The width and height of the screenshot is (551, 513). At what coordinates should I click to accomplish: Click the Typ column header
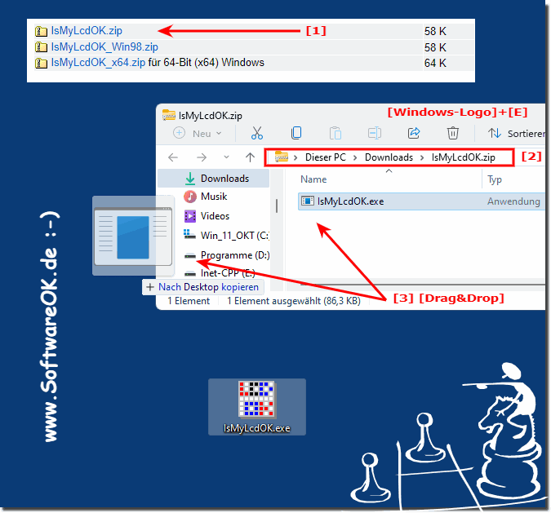[x=495, y=179]
